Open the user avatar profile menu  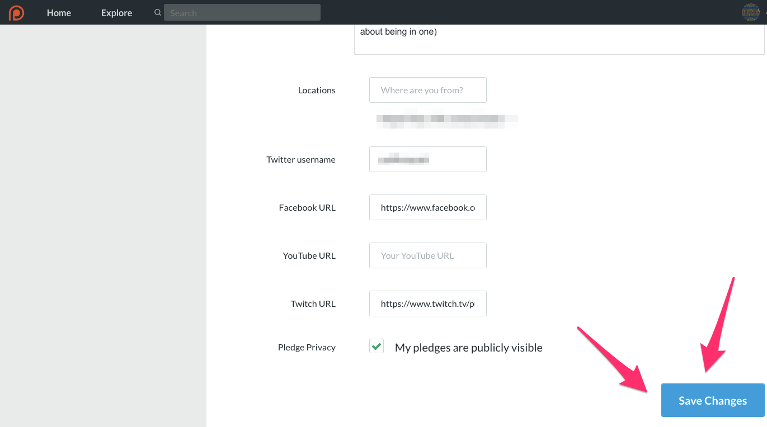pos(750,12)
